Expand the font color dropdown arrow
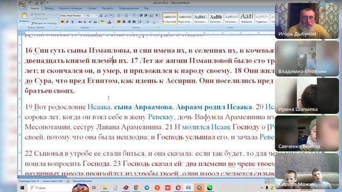The height and width of the screenshot is (192, 342). point(113,22)
